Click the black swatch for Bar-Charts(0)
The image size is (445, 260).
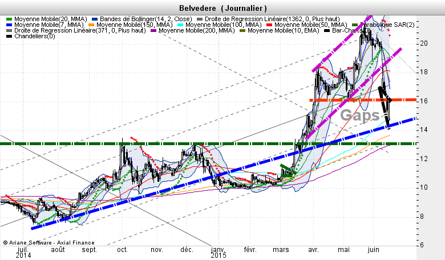coord(327,30)
